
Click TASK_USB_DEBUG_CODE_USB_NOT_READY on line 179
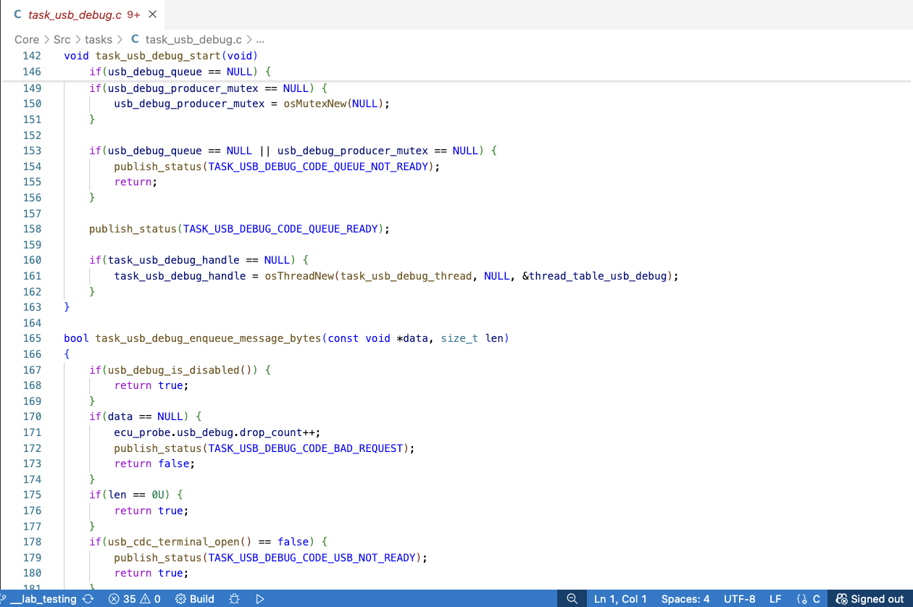(312, 558)
